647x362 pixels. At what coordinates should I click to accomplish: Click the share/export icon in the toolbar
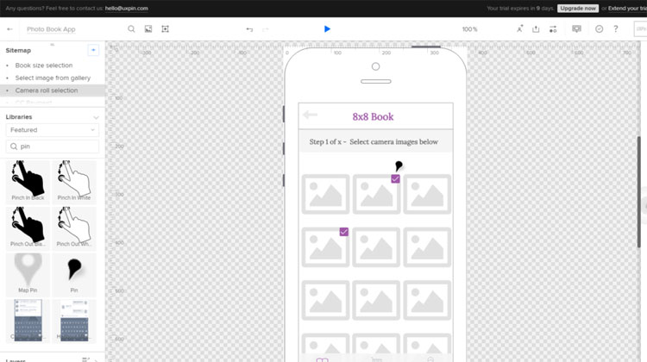tap(536, 29)
